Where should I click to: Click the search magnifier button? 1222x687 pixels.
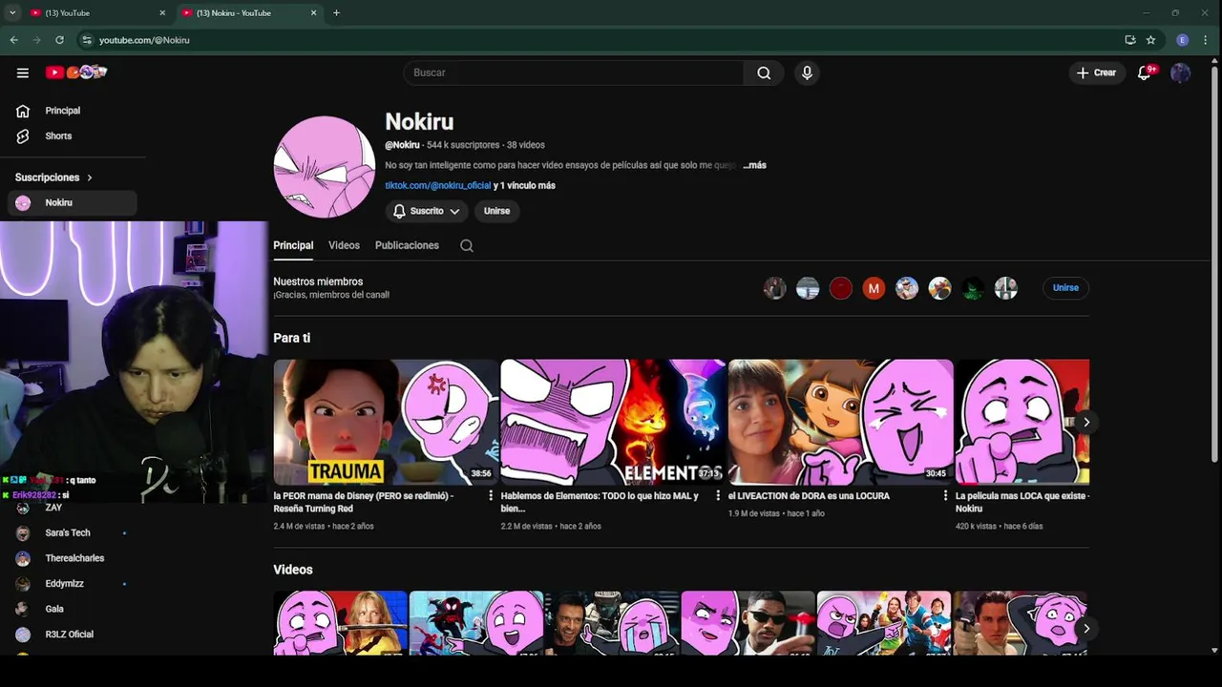pyautogui.click(x=764, y=73)
